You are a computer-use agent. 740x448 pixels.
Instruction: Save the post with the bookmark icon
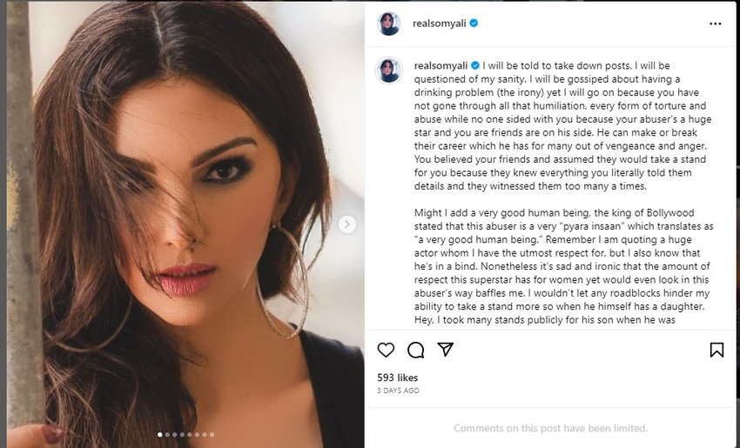tap(716, 350)
